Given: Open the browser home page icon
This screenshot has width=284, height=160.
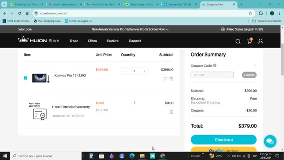Looking at the screenshot, I should tap(27, 13).
